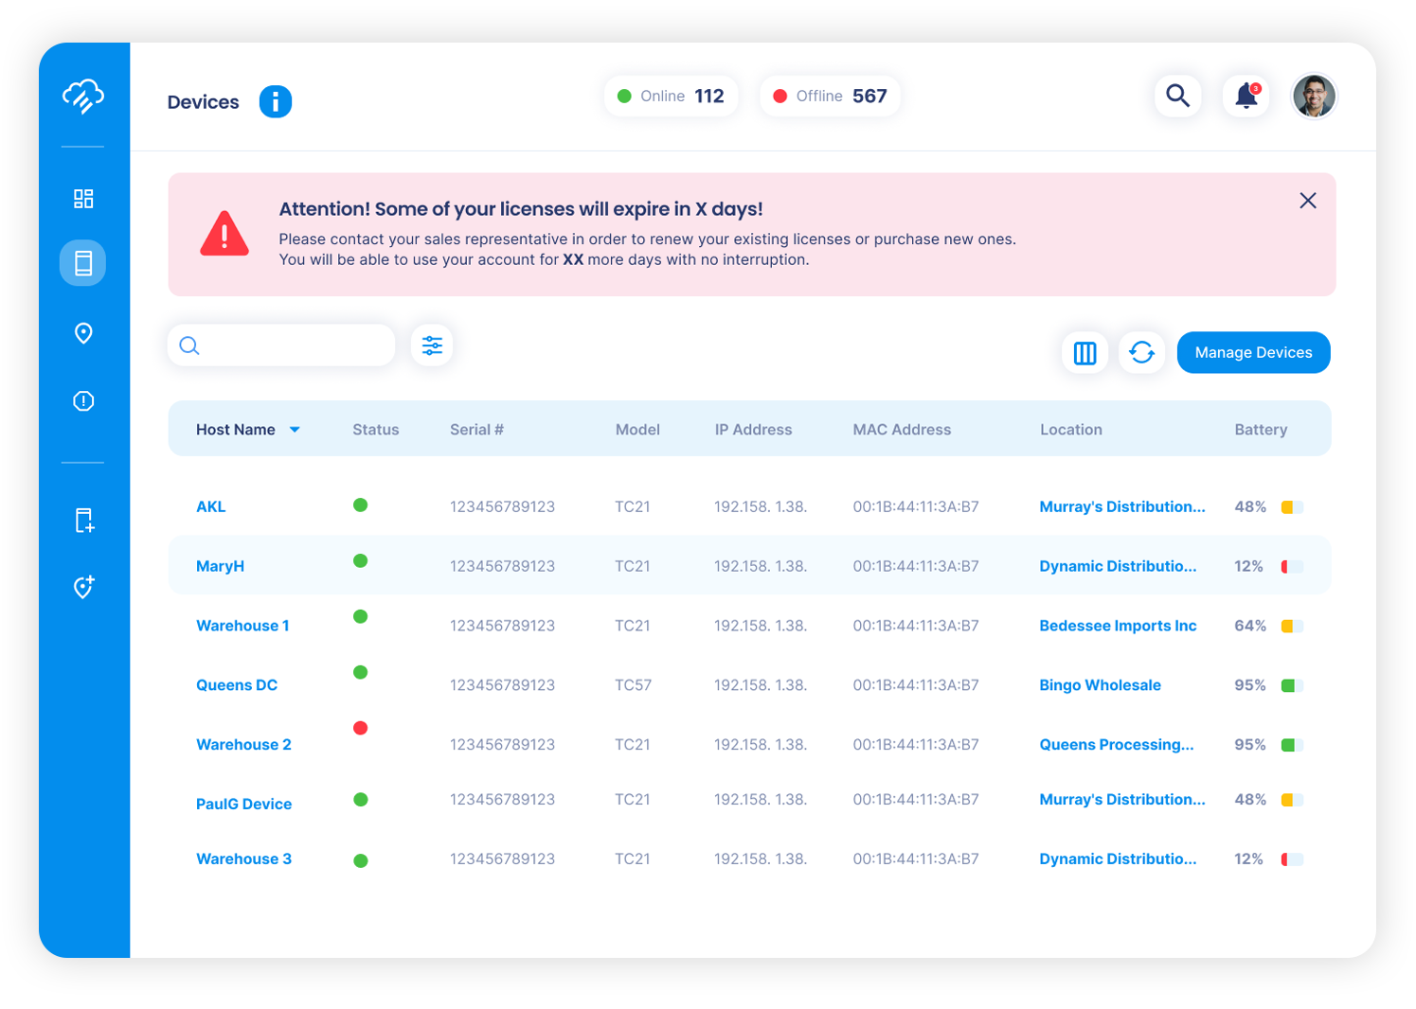Click the Model column header
The width and height of the screenshot is (1416, 1009).
click(x=637, y=430)
